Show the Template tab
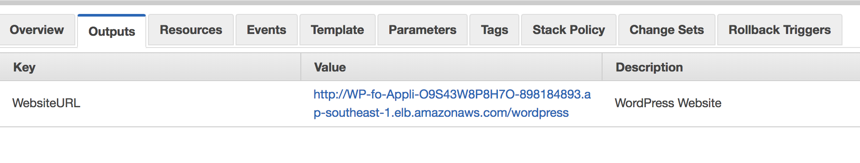 coord(337,30)
